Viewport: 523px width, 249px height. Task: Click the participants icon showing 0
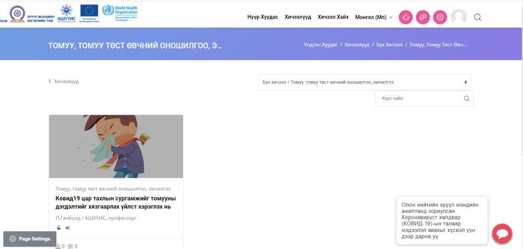point(60,246)
